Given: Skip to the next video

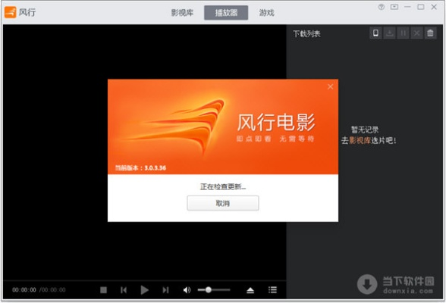Looking at the screenshot, I should click(165, 290).
